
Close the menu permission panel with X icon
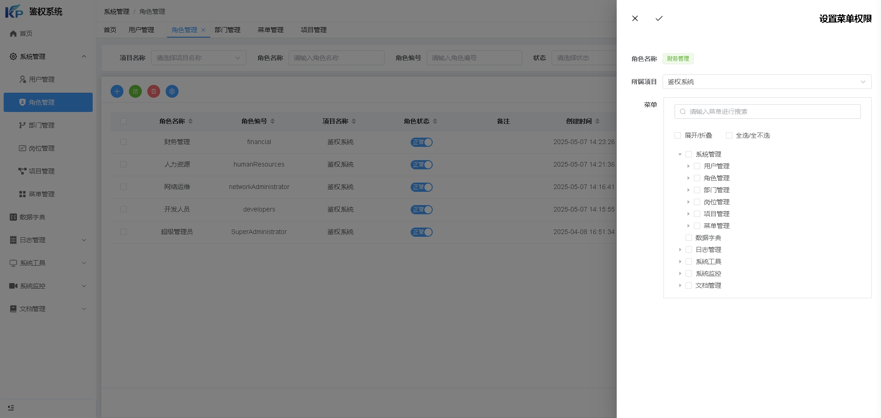pyautogui.click(x=635, y=18)
